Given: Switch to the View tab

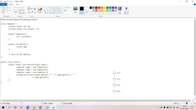Looking at the screenshot, I should pyautogui.click(x=17, y=4).
